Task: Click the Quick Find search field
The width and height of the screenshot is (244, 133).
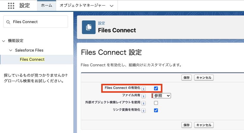Action: (x=39, y=22)
